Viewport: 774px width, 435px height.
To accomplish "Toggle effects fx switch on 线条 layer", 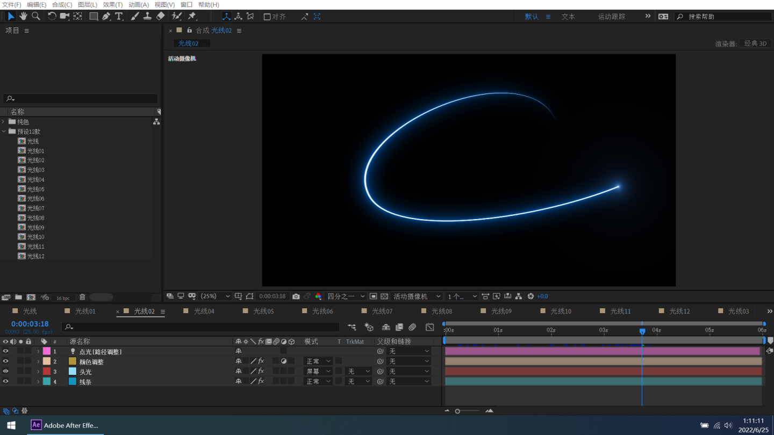I will tap(261, 381).
